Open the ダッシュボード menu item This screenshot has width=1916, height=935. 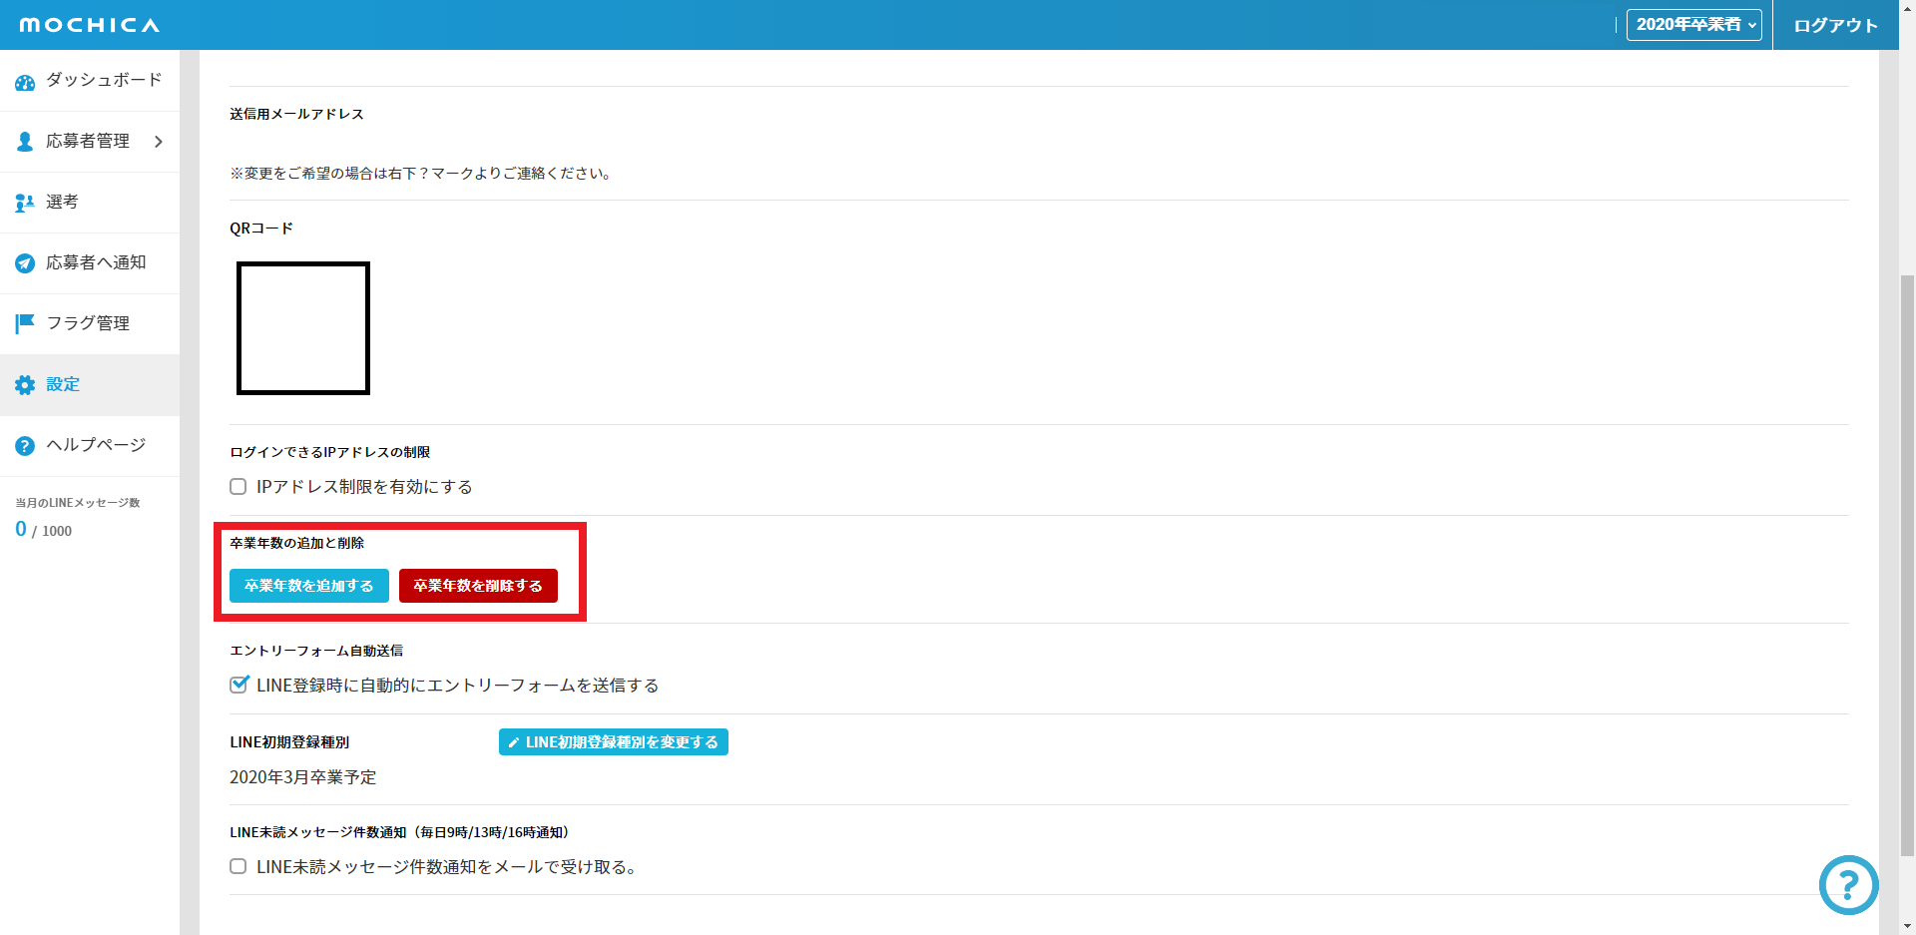click(x=104, y=80)
